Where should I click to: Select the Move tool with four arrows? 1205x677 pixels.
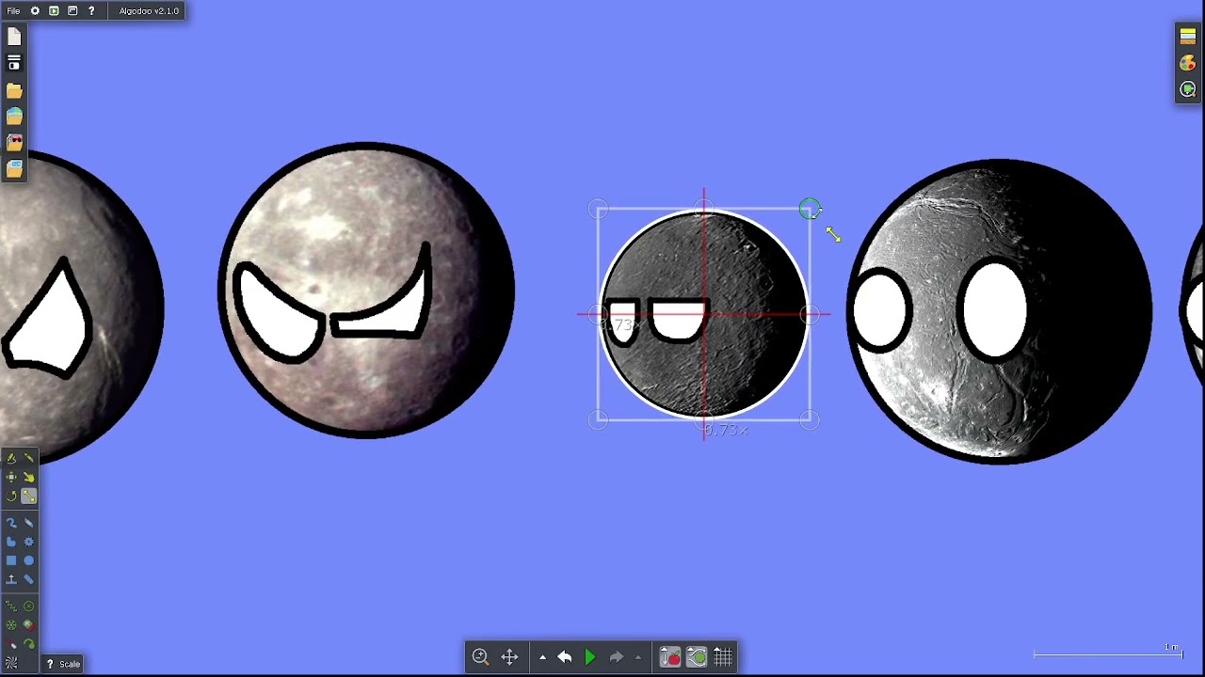pos(11,477)
